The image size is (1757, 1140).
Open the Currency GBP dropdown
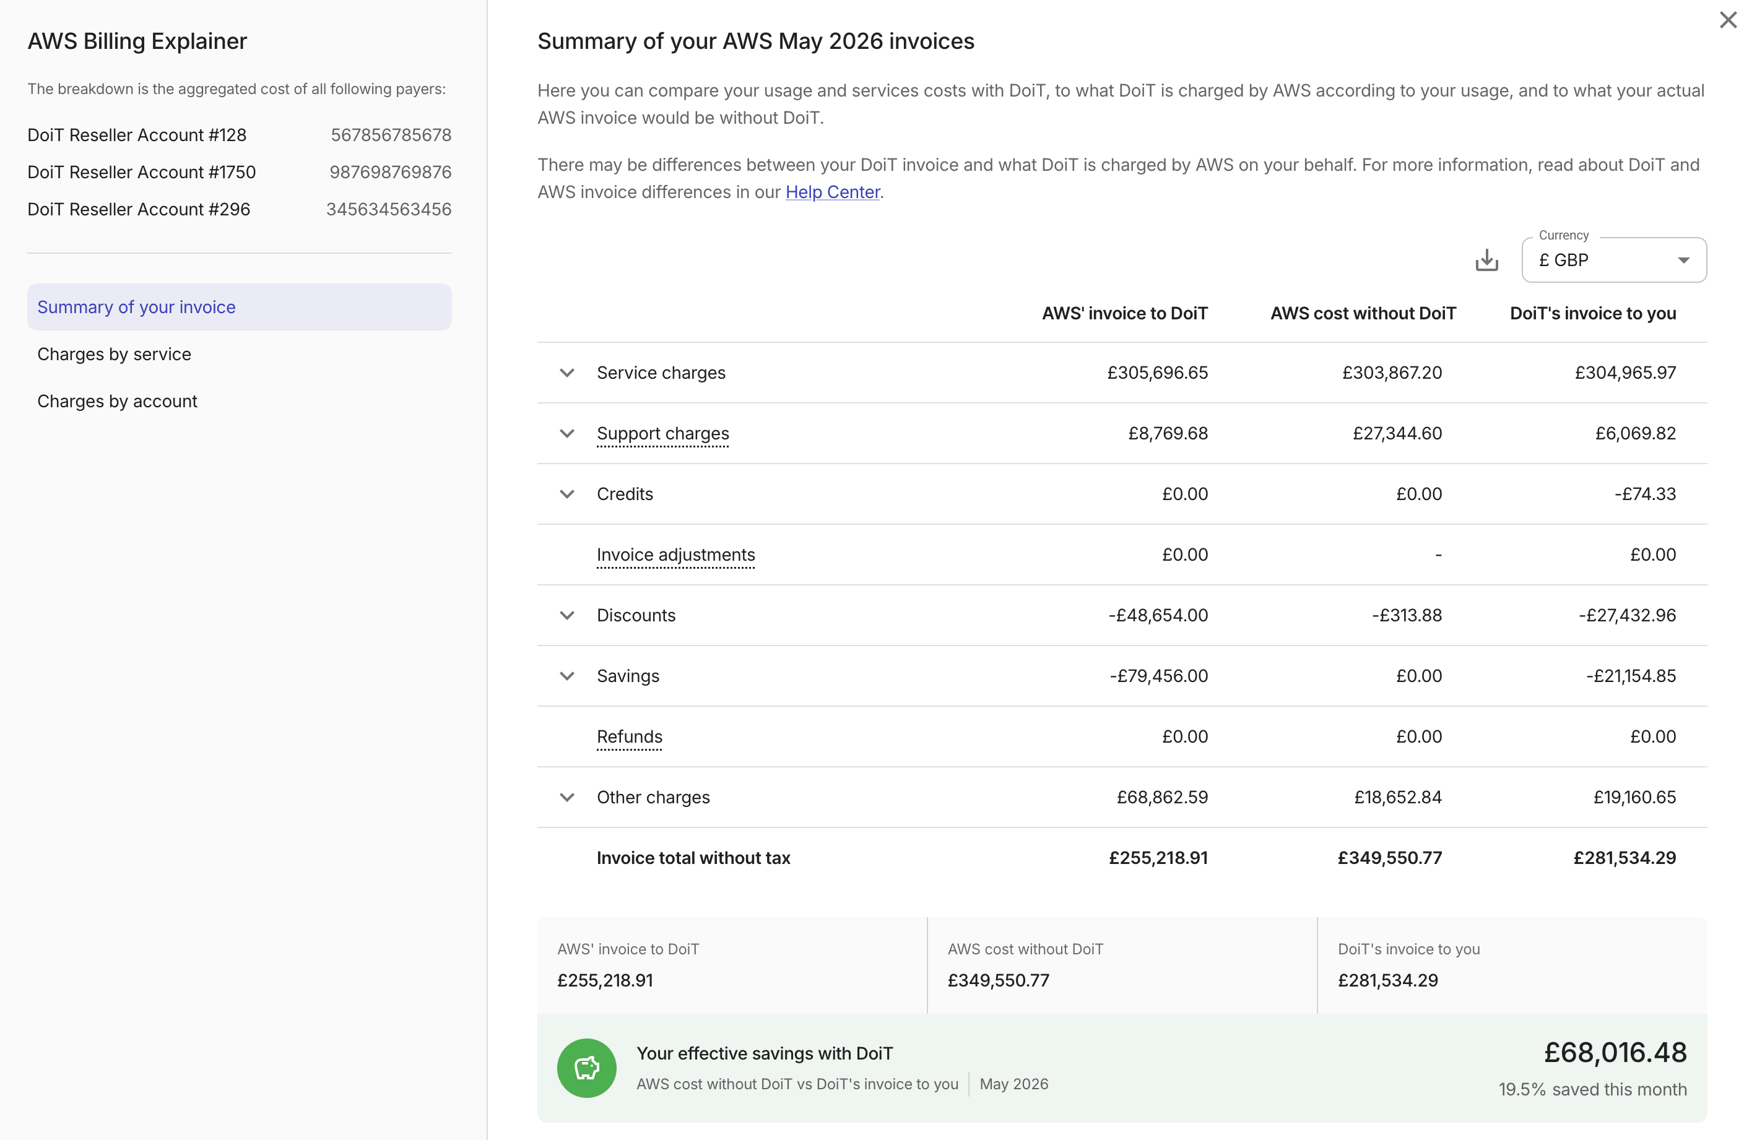pyautogui.click(x=1614, y=260)
